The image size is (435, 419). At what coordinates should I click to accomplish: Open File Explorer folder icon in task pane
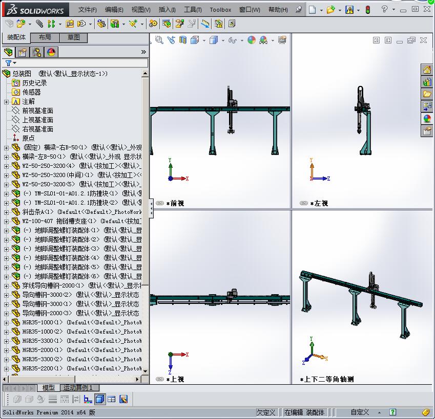427,94
